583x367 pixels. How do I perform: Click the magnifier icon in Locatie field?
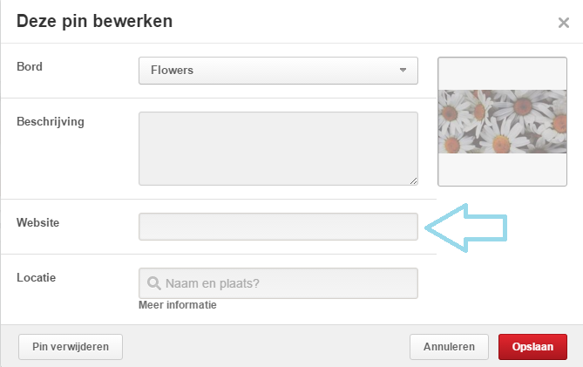(x=153, y=283)
